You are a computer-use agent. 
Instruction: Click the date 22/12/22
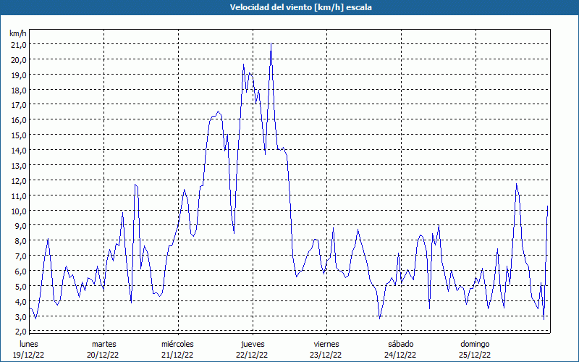[x=252, y=355]
